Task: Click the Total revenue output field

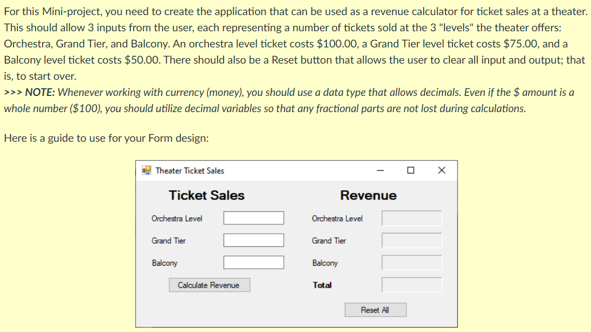Action: [411, 285]
